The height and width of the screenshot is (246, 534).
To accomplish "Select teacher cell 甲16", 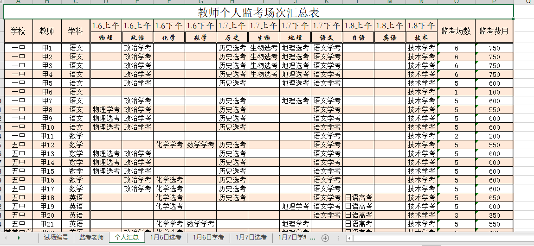I will (47, 180).
